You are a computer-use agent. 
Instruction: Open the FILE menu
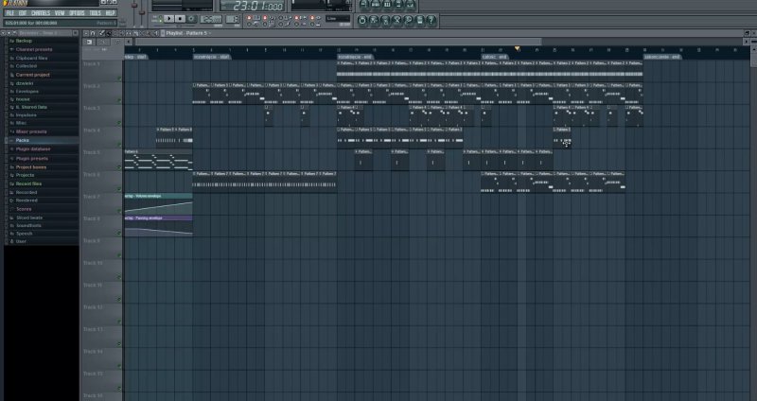[x=10, y=13]
